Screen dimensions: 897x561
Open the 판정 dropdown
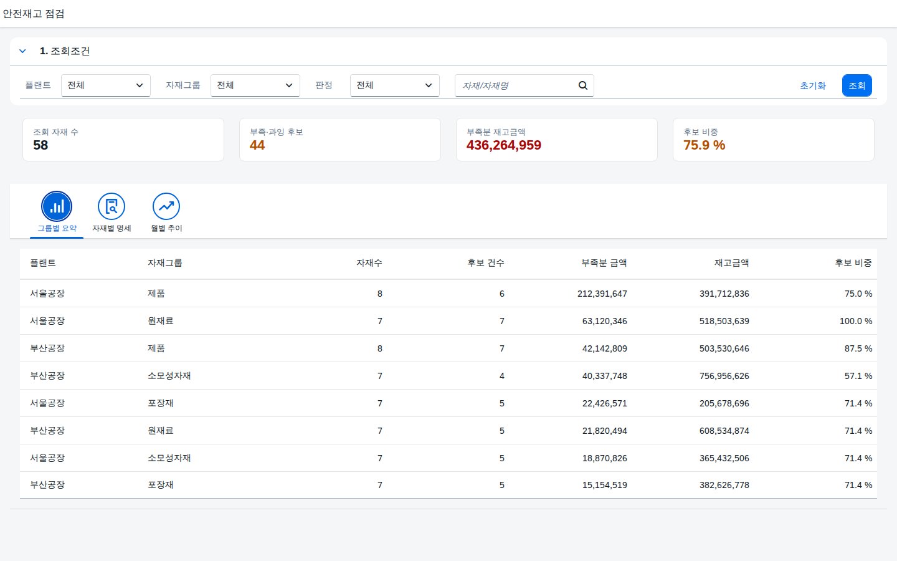(395, 85)
